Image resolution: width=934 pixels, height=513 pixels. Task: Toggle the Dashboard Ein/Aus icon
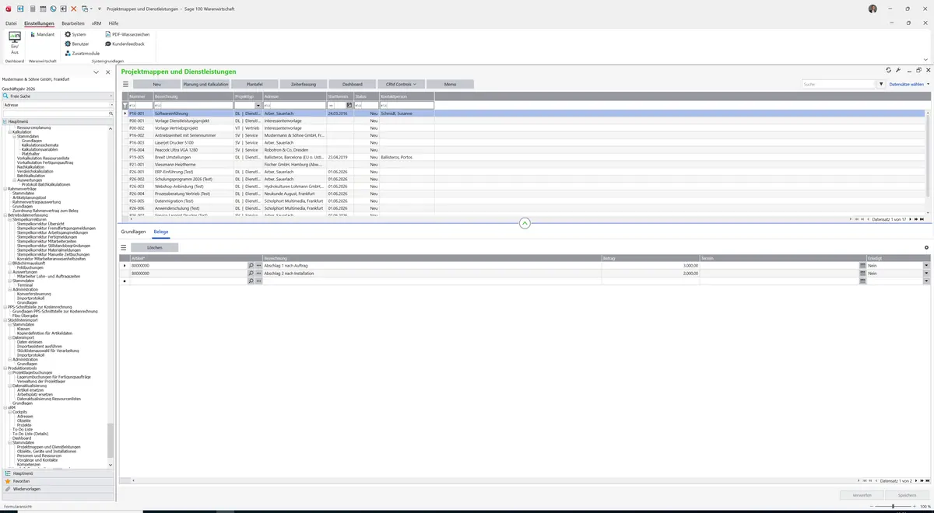15,43
